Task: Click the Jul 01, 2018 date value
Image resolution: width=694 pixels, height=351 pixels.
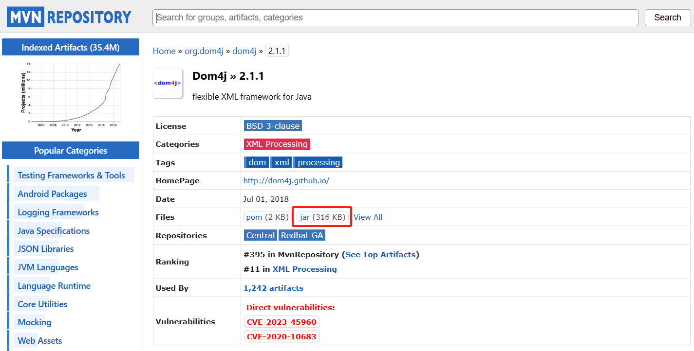Action: [266, 199]
